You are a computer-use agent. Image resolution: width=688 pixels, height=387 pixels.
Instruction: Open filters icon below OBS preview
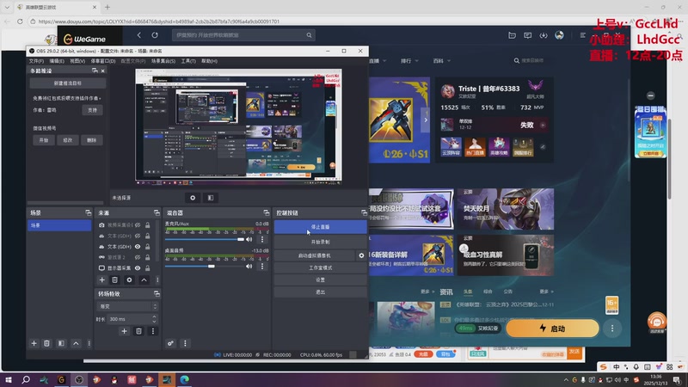pos(211,198)
